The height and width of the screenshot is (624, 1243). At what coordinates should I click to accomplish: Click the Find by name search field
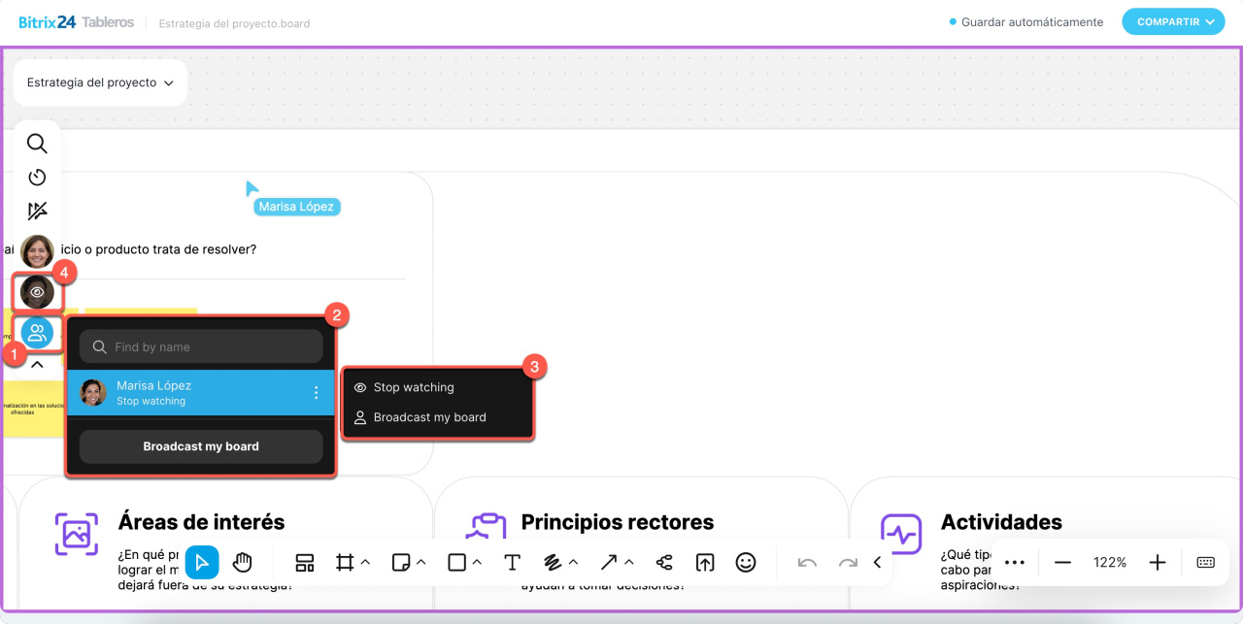(x=214, y=346)
